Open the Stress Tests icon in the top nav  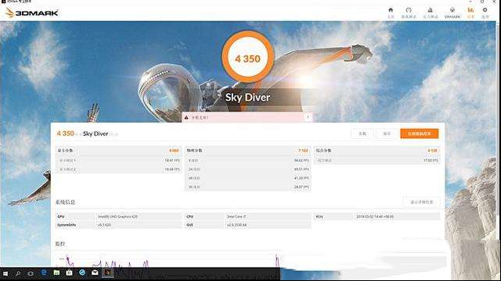(431, 10)
